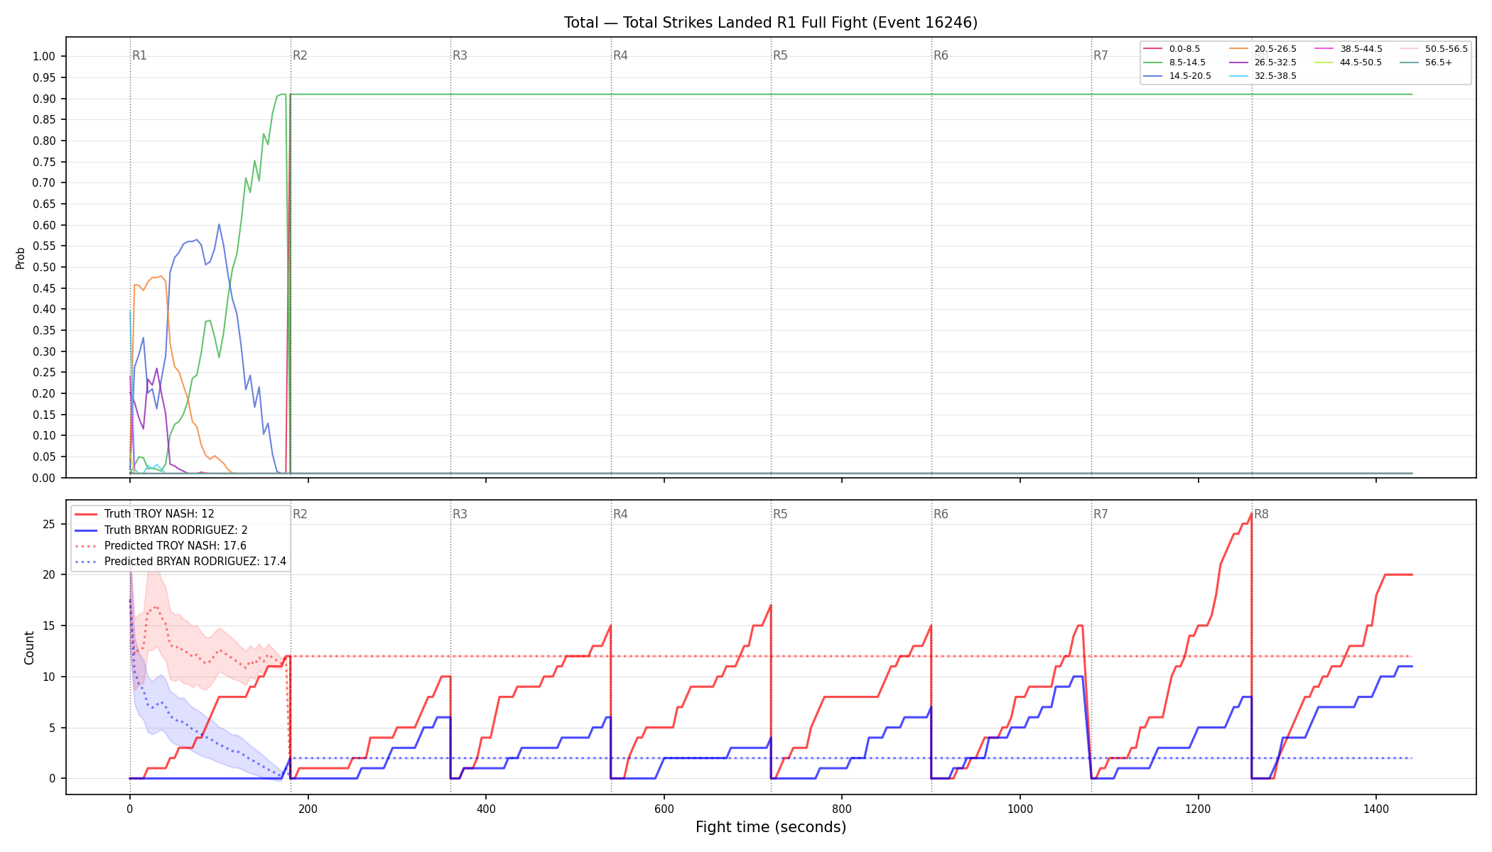1492x852 pixels.
Task: Click the Fight time (seconds) axis label
Action: (771, 827)
